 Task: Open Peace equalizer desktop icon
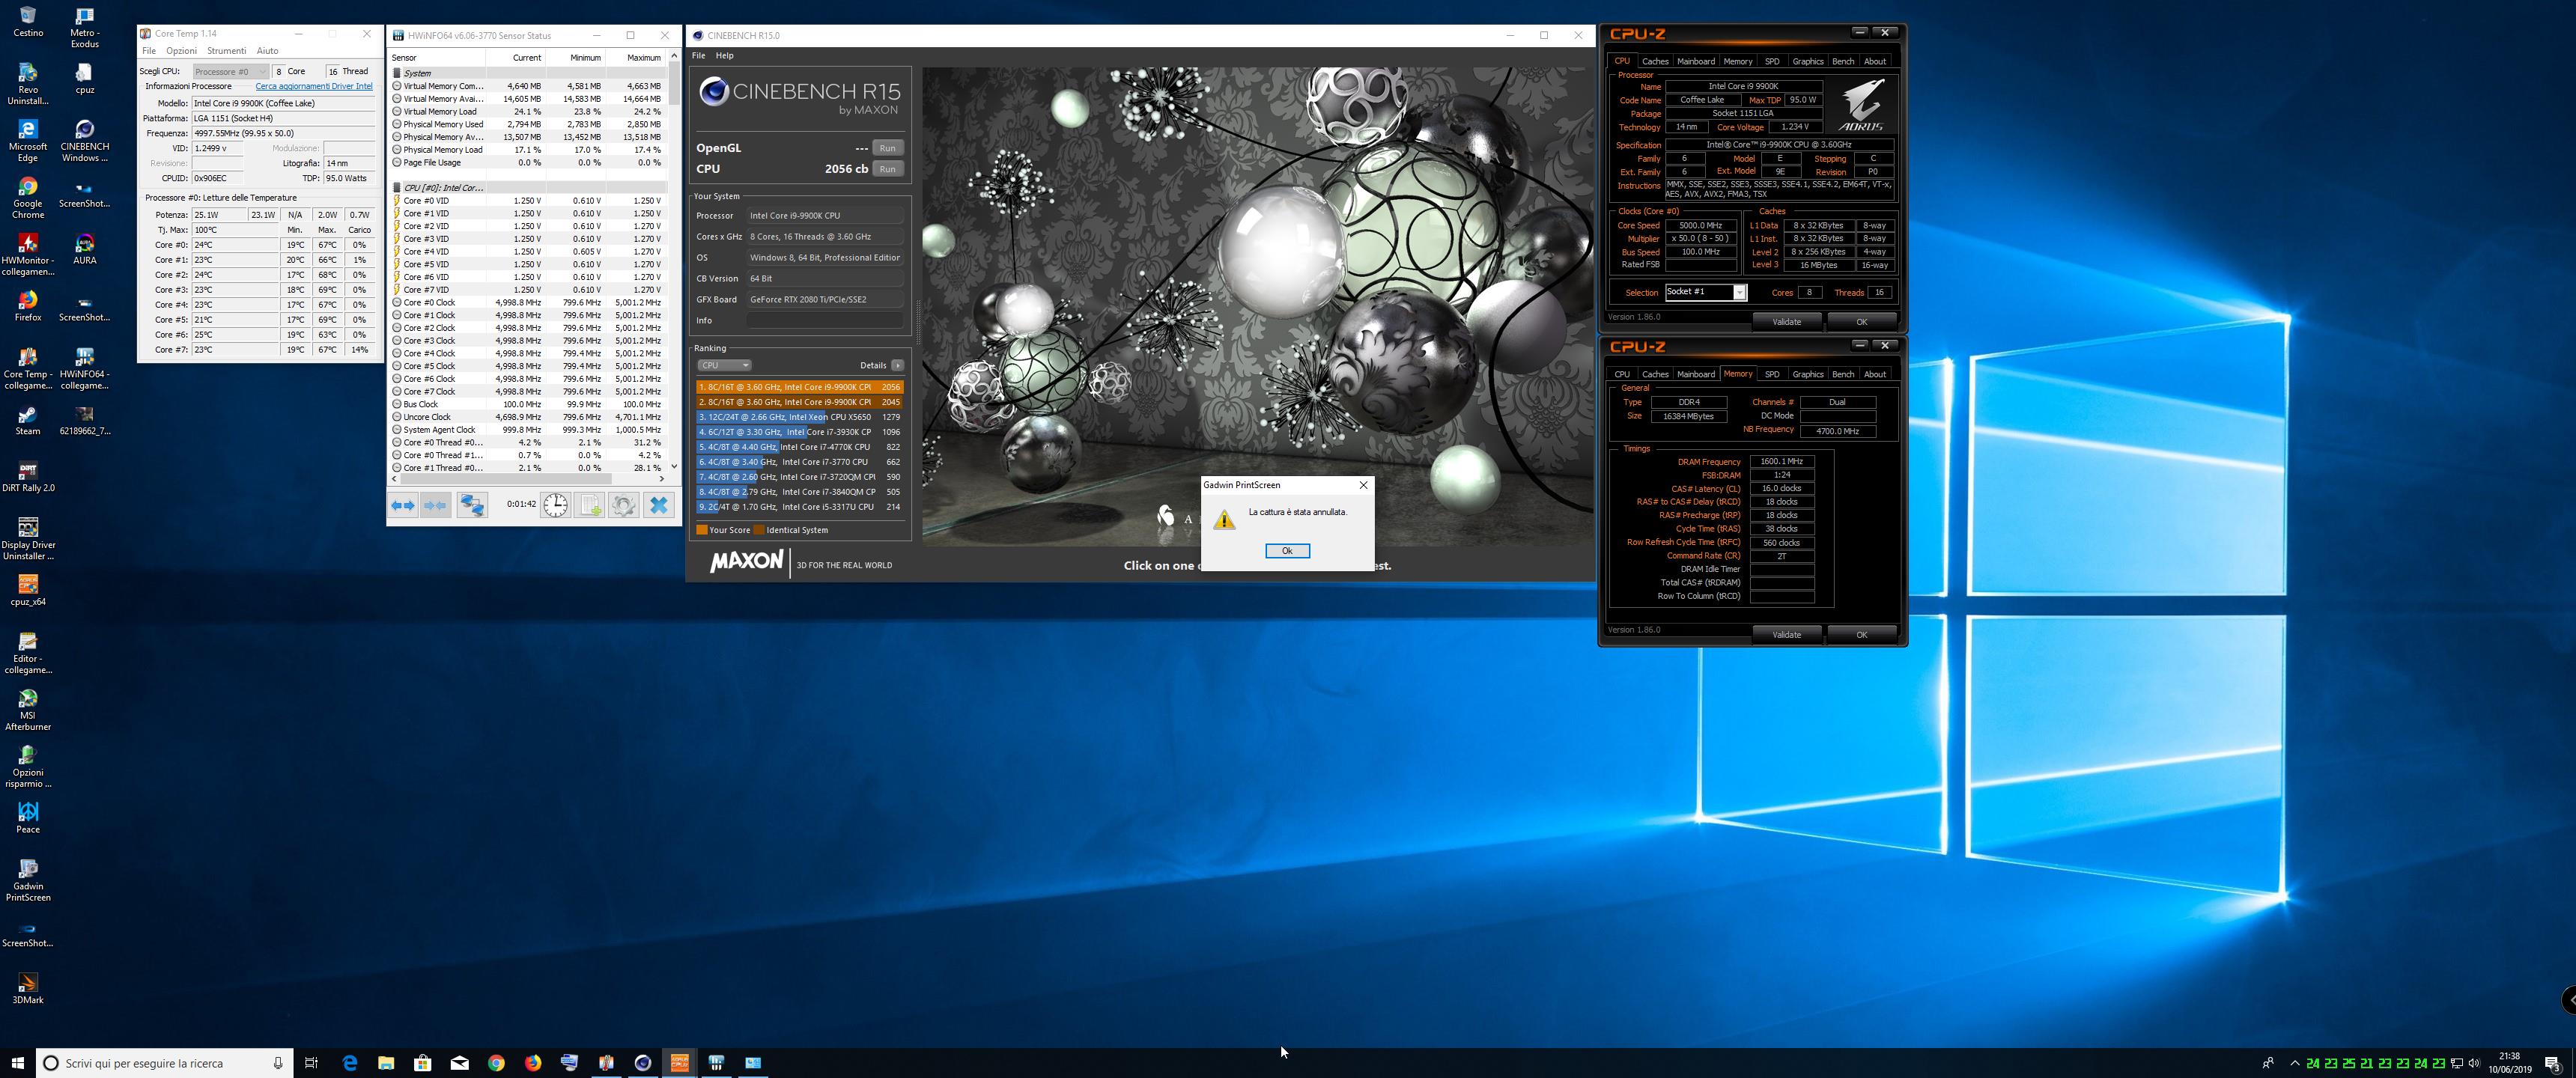tap(28, 817)
